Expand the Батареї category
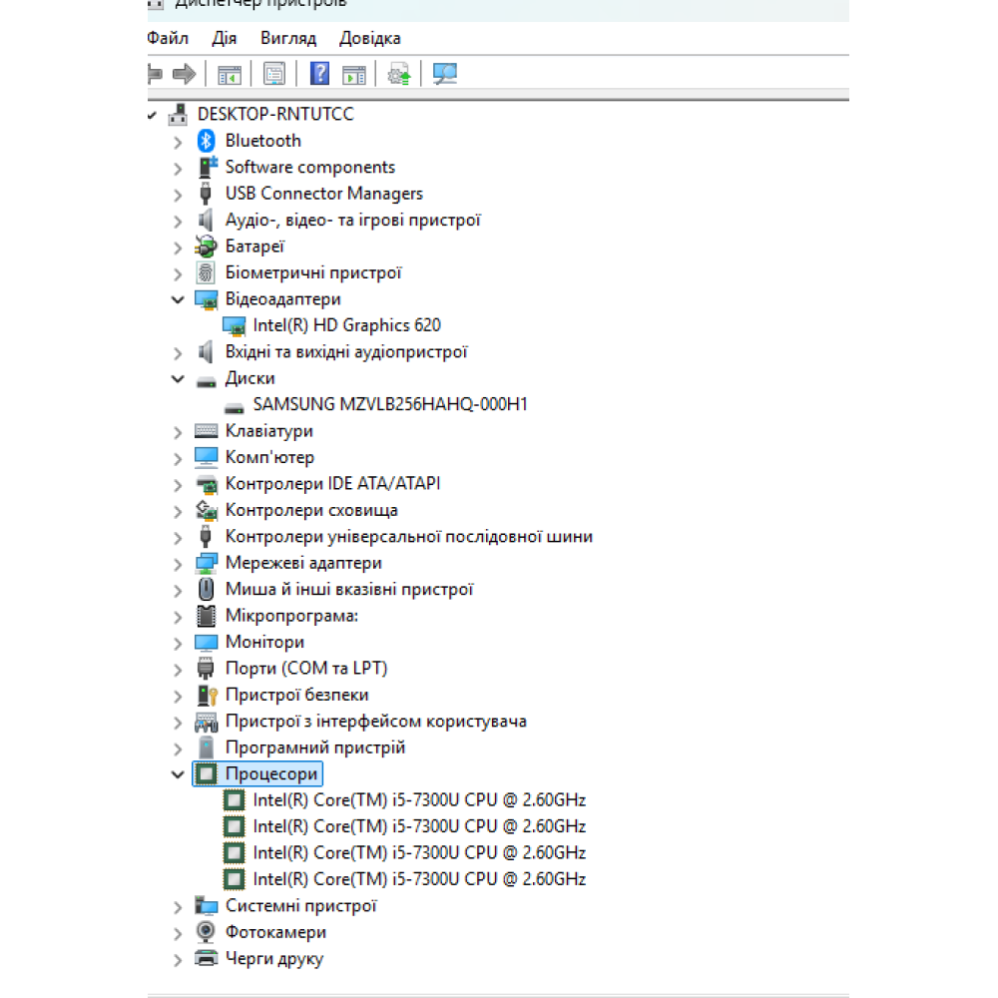Viewport: 998px width, 998px height. 178,247
